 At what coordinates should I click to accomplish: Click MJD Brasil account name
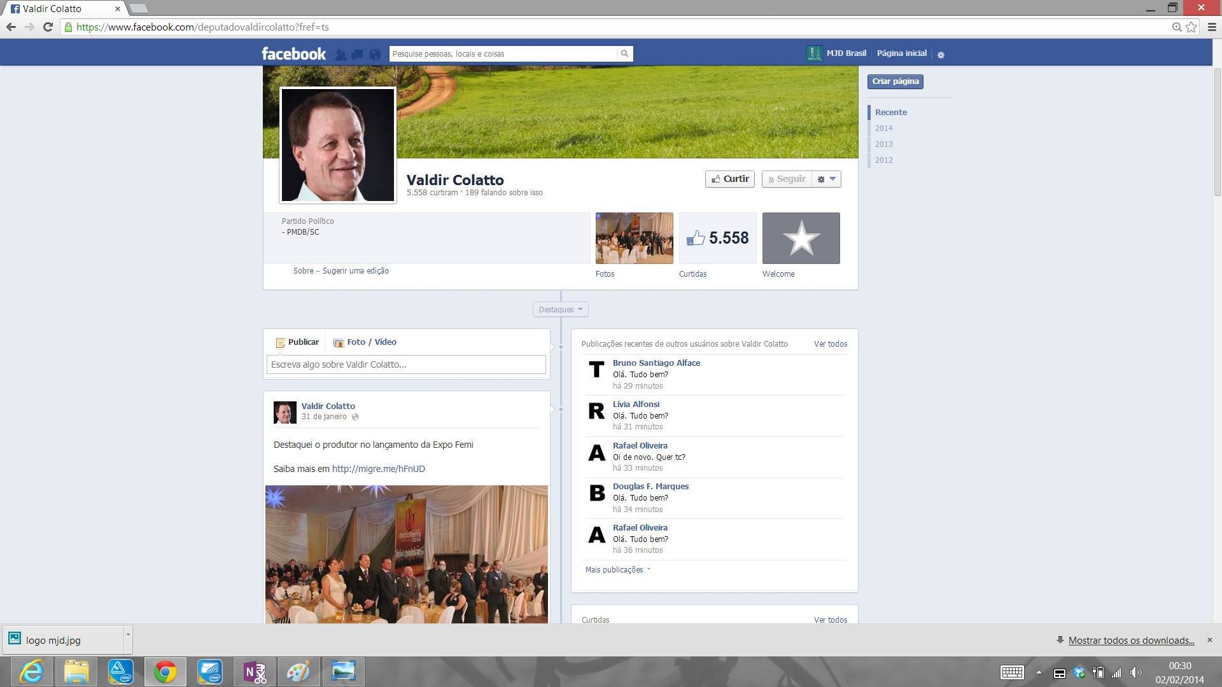[x=846, y=53]
